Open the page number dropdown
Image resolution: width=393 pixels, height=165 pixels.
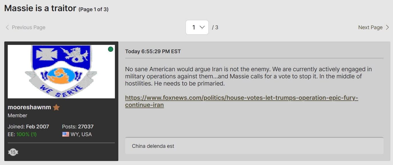coord(197,27)
